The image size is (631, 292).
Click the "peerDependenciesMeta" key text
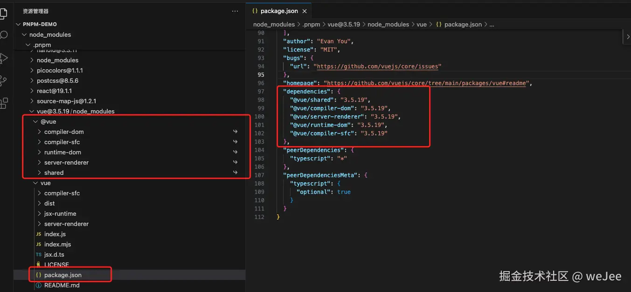pyautogui.click(x=321, y=175)
